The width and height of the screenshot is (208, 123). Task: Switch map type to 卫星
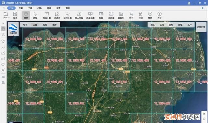pos(35,25)
